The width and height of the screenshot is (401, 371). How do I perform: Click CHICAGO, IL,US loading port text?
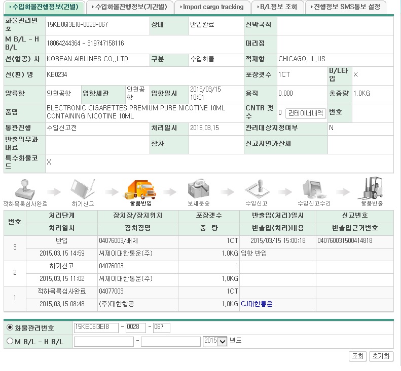(302, 59)
